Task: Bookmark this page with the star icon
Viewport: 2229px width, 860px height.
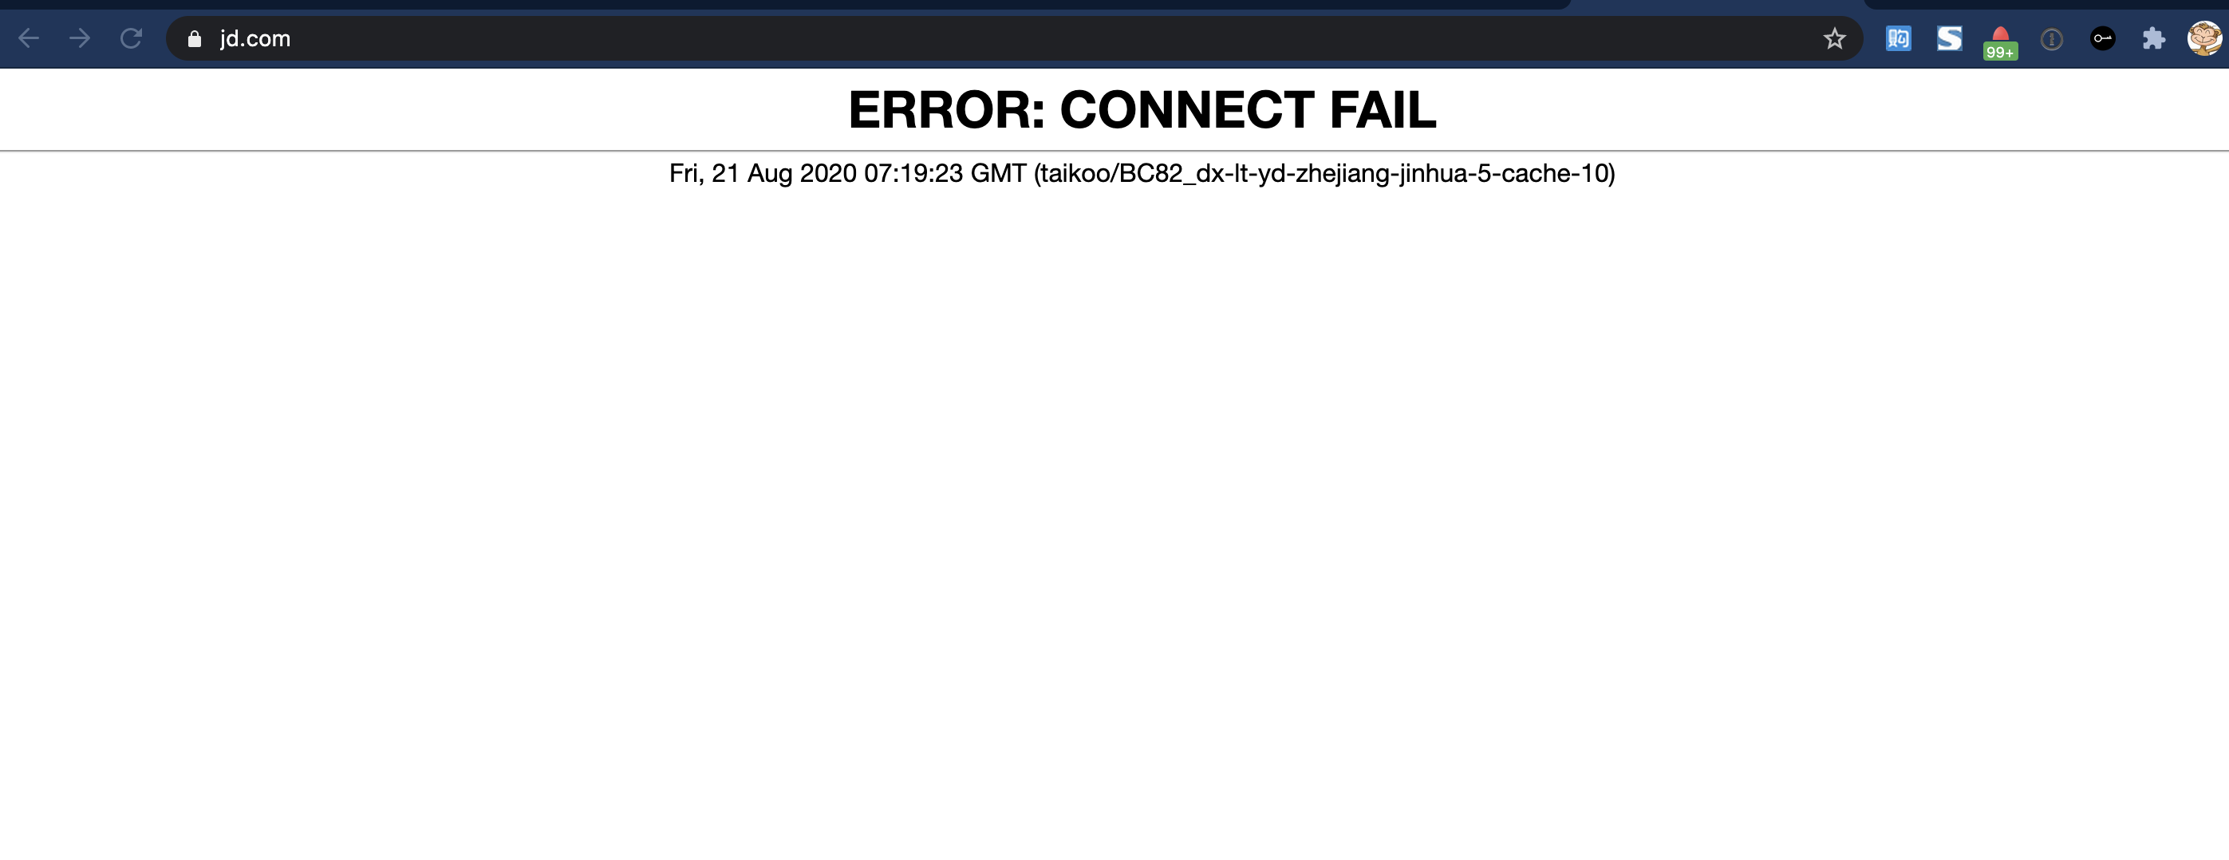Action: pos(1834,39)
